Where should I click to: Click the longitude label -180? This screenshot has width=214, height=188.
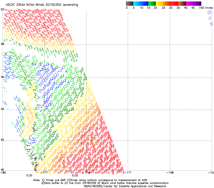pyautogui.click(x=3, y=173)
